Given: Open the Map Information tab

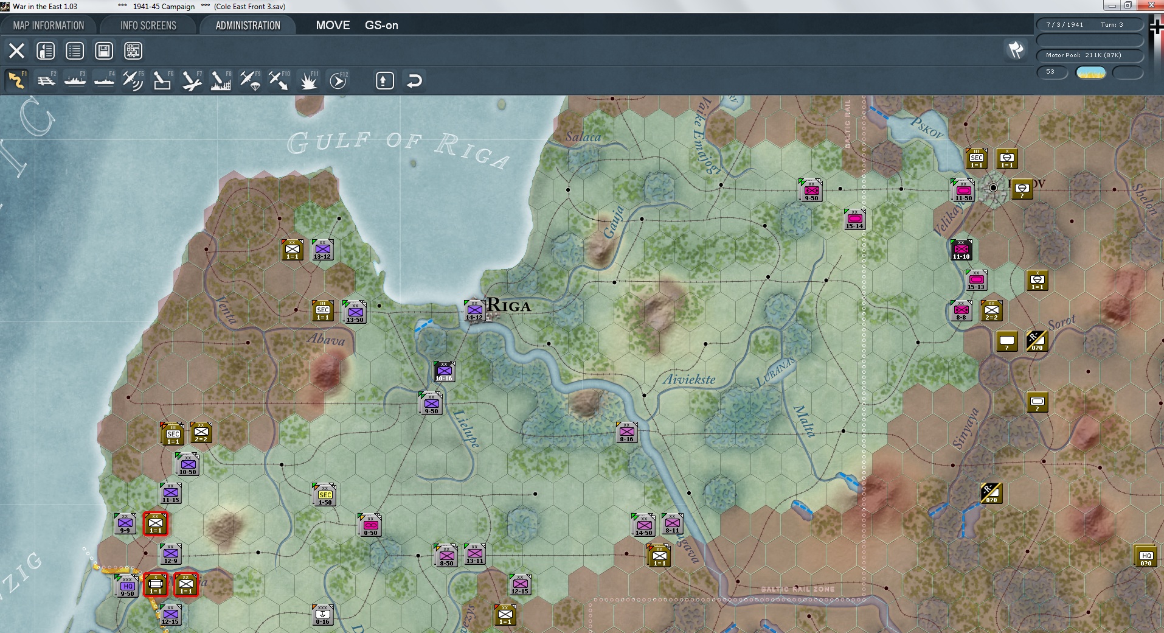Looking at the screenshot, I should tap(49, 26).
